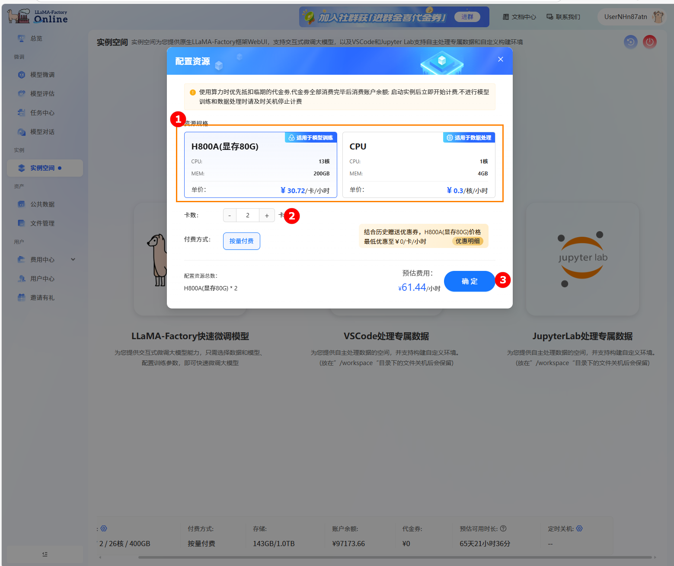This screenshot has width=674, height=566.
Task: Click the 确定 confirm button
Action: (469, 281)
